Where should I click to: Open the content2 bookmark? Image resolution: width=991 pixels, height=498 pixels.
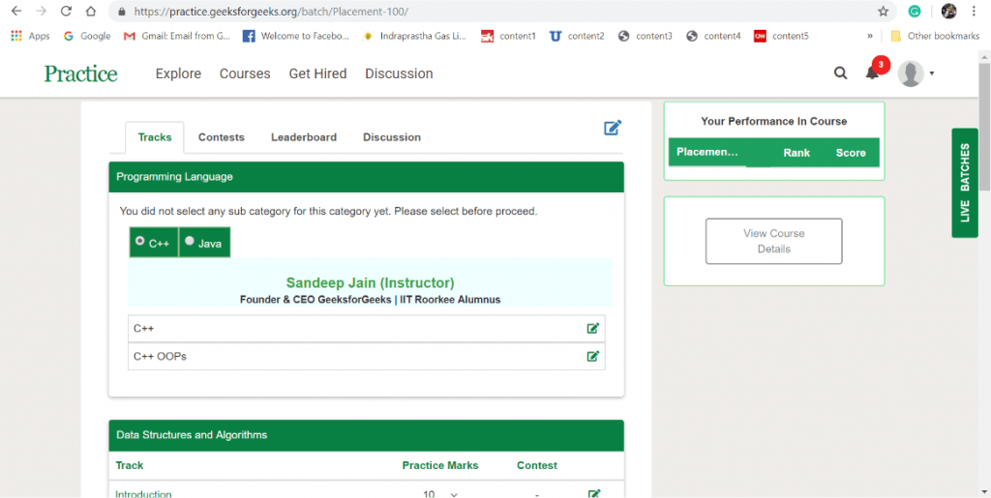tap(577, 36)
